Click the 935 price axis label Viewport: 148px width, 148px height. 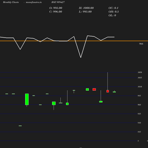(x=139, y=114)
